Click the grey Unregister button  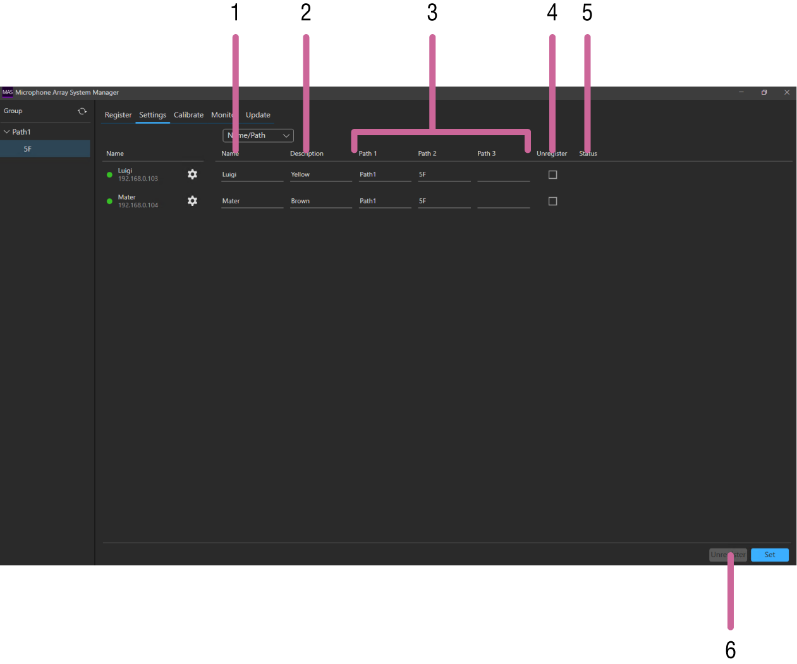tap(727, 555)
